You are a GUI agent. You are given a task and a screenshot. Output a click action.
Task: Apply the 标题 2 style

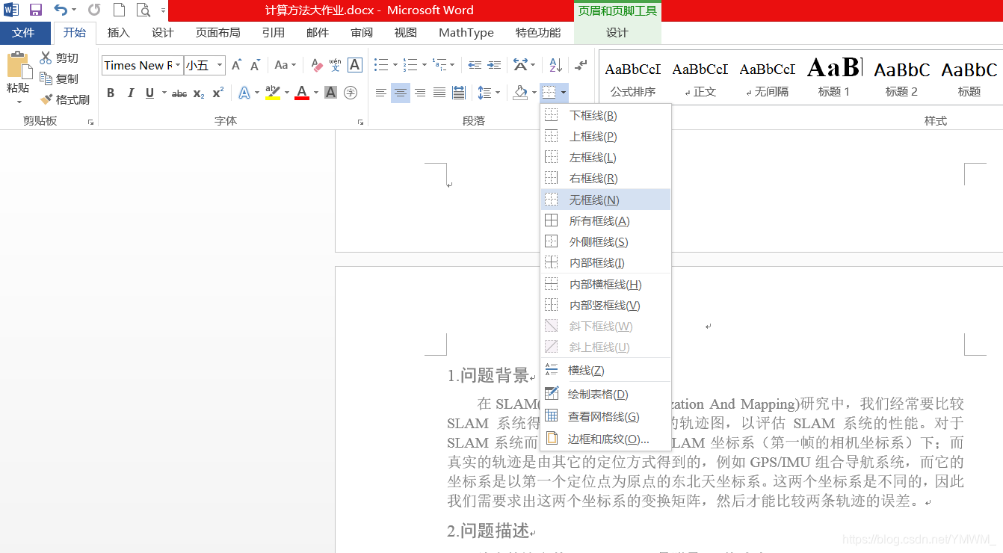coord(901,78)
